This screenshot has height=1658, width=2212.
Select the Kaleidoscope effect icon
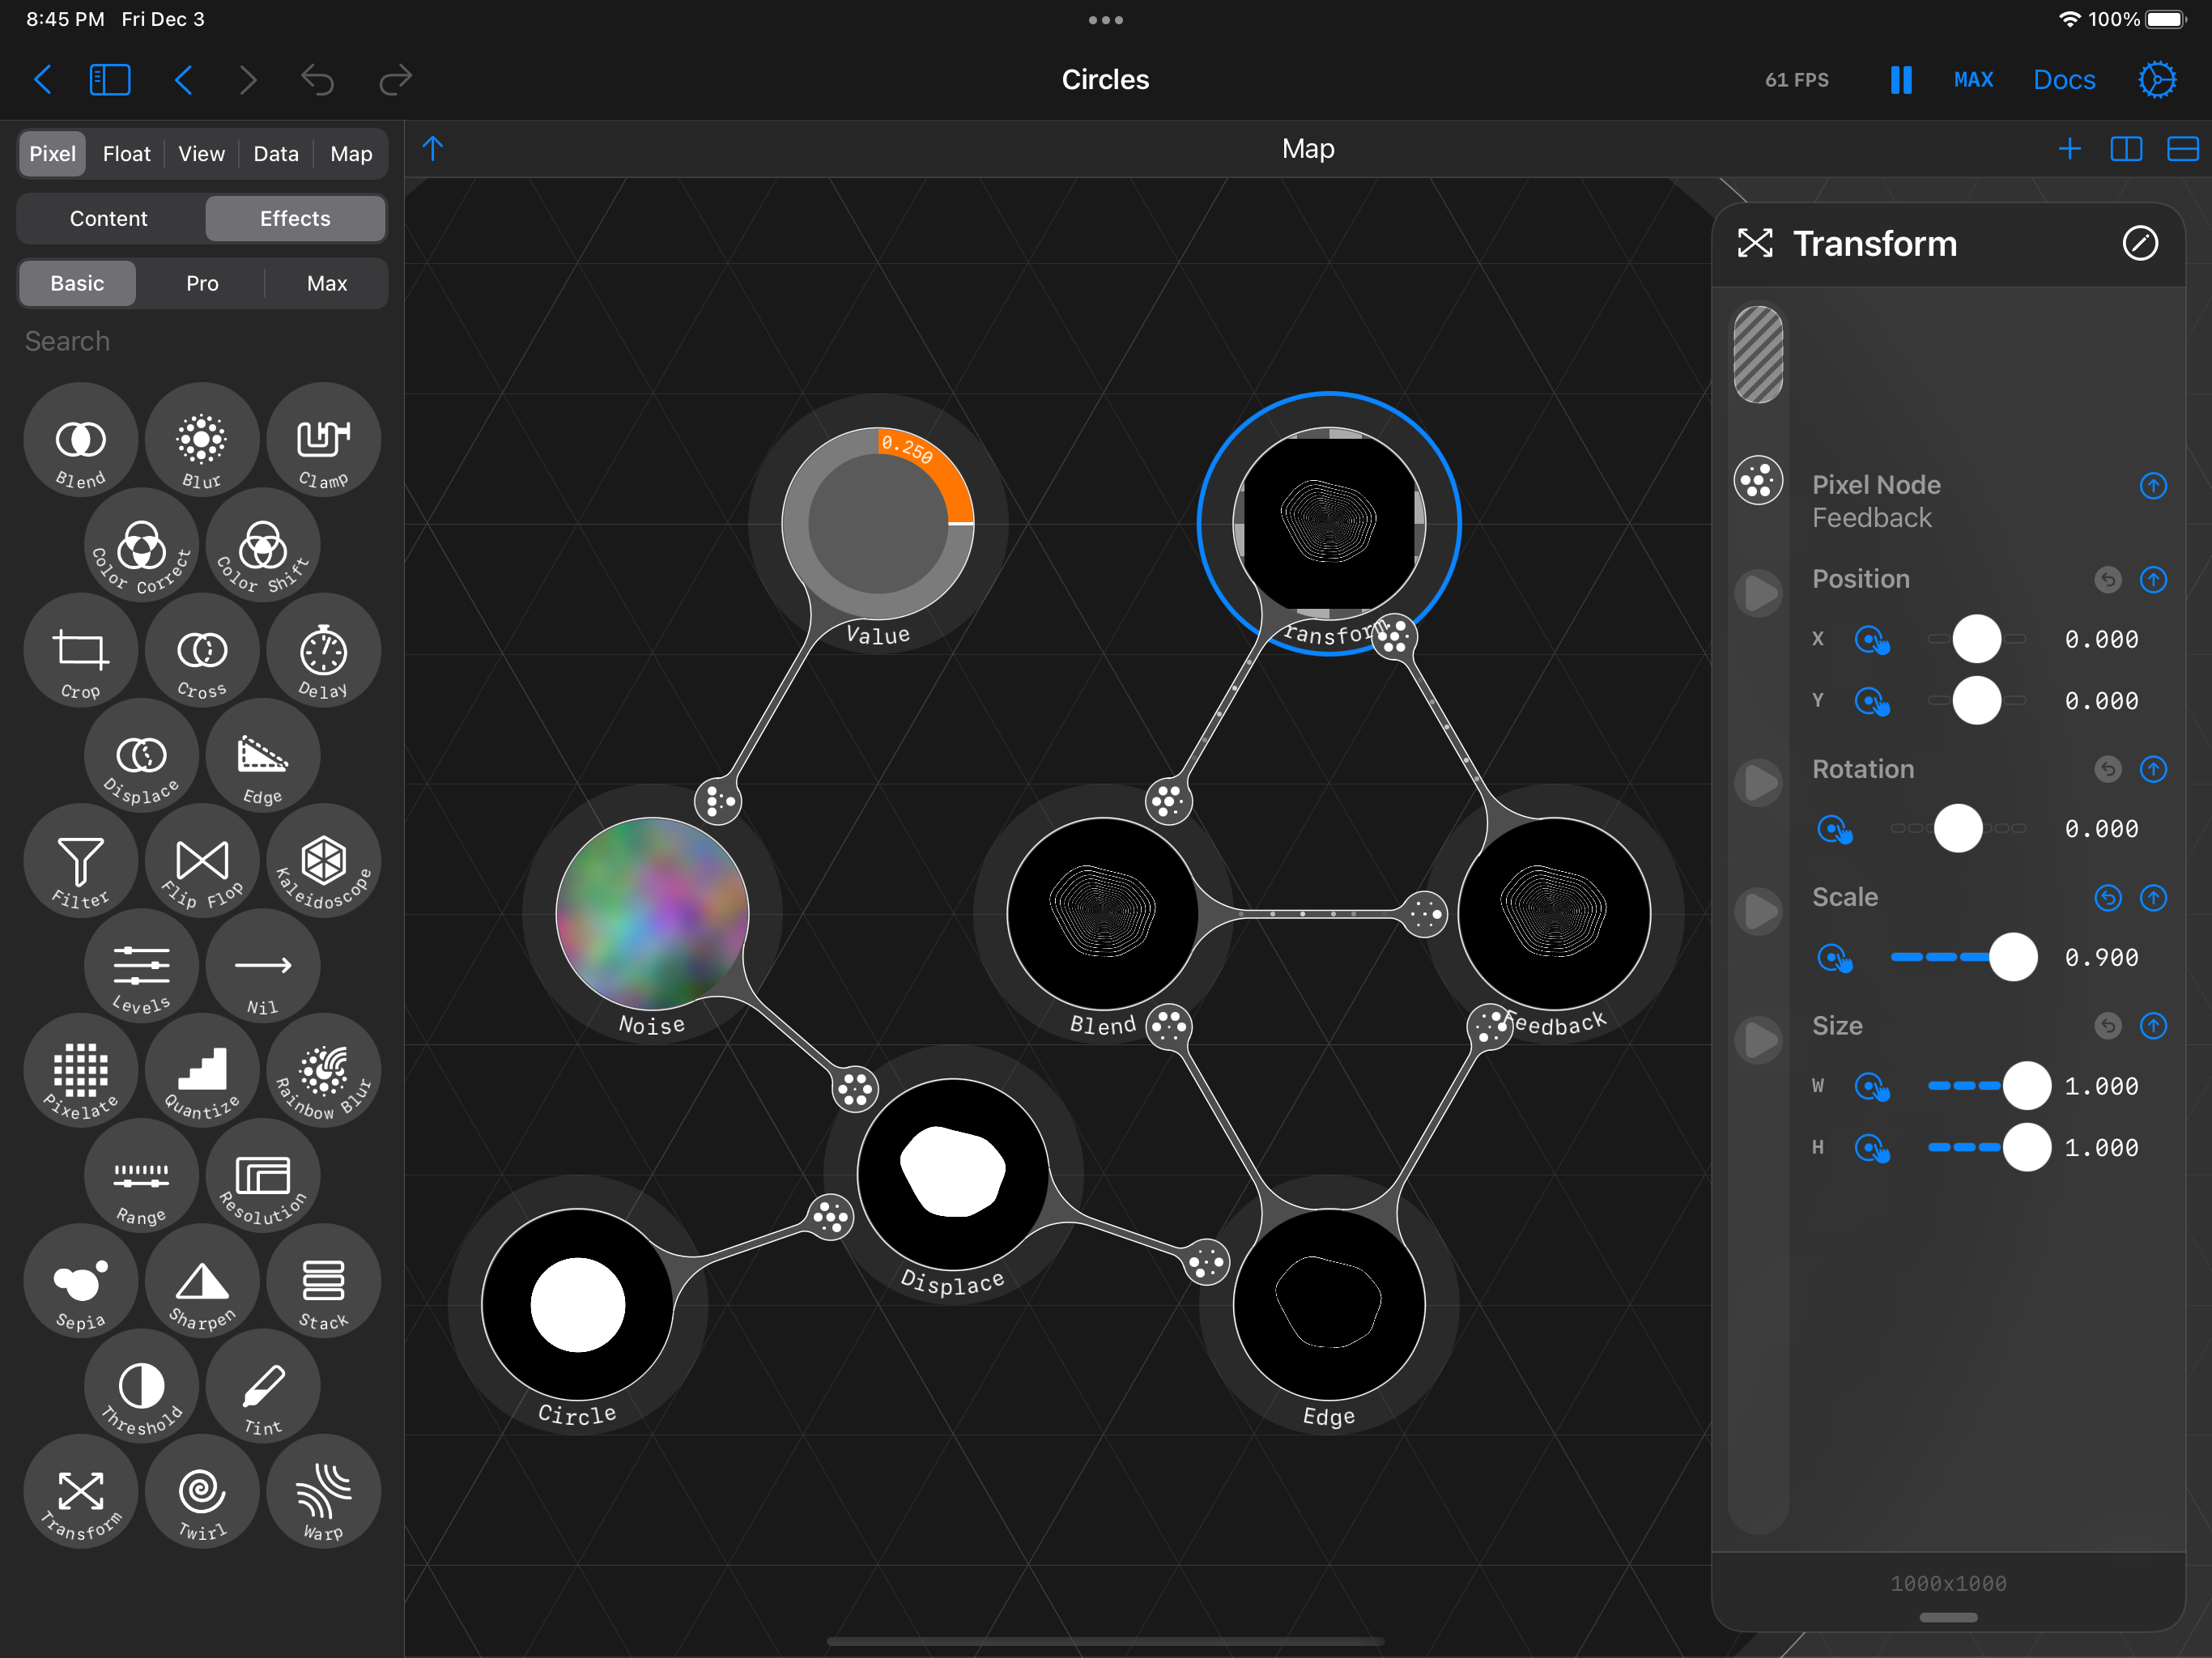pyautogui.click(x=323, y=861)
